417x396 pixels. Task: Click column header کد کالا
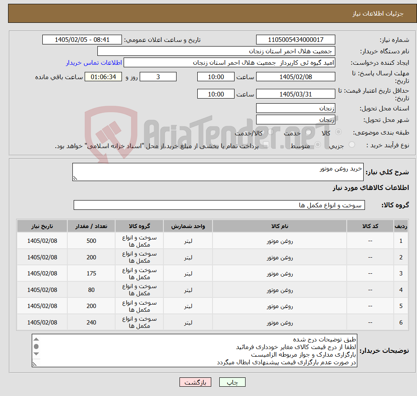370,226
